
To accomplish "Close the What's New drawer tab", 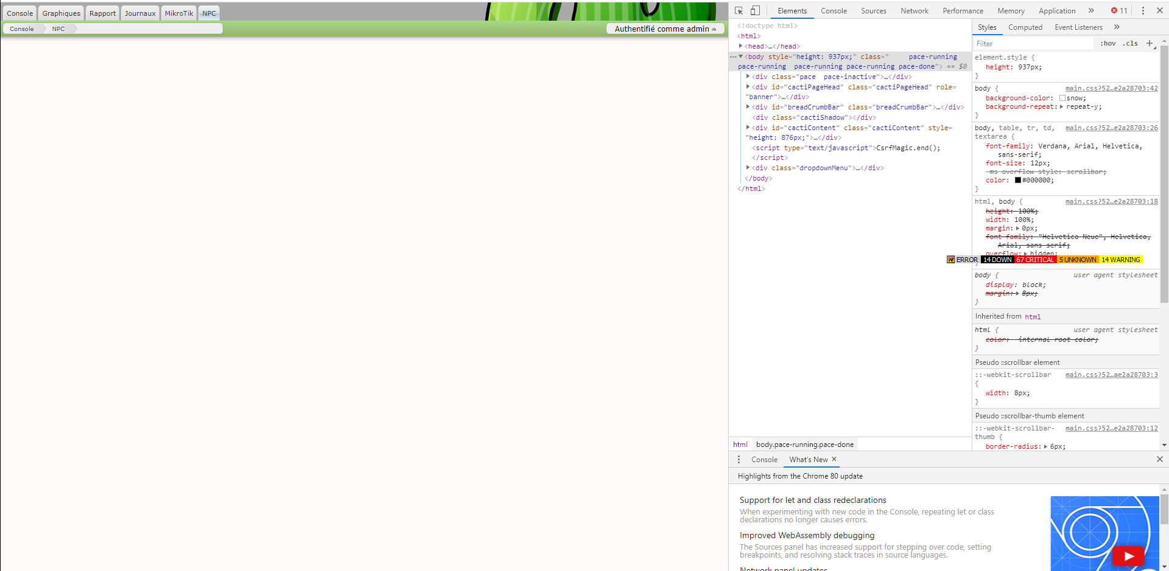I will (x=834, y=459).
